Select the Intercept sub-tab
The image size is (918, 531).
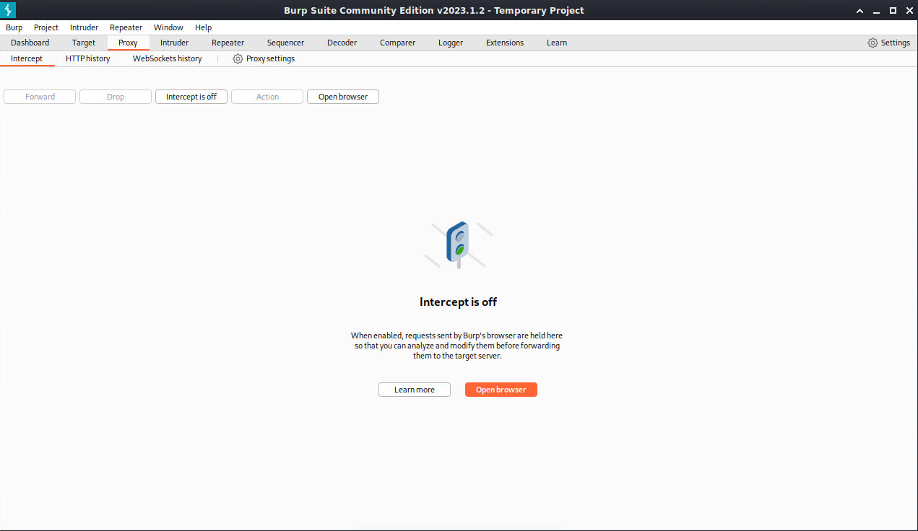27,58
